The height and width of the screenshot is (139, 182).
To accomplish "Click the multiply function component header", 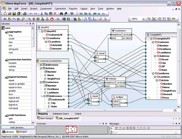I will tap(120, 97).
